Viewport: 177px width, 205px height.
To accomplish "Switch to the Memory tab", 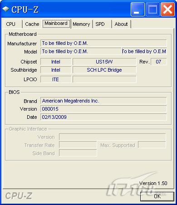I will 81,24.
